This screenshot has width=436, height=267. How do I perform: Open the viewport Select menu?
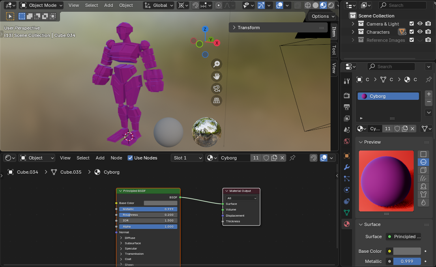pyautogui.click(x=92, y=5)
